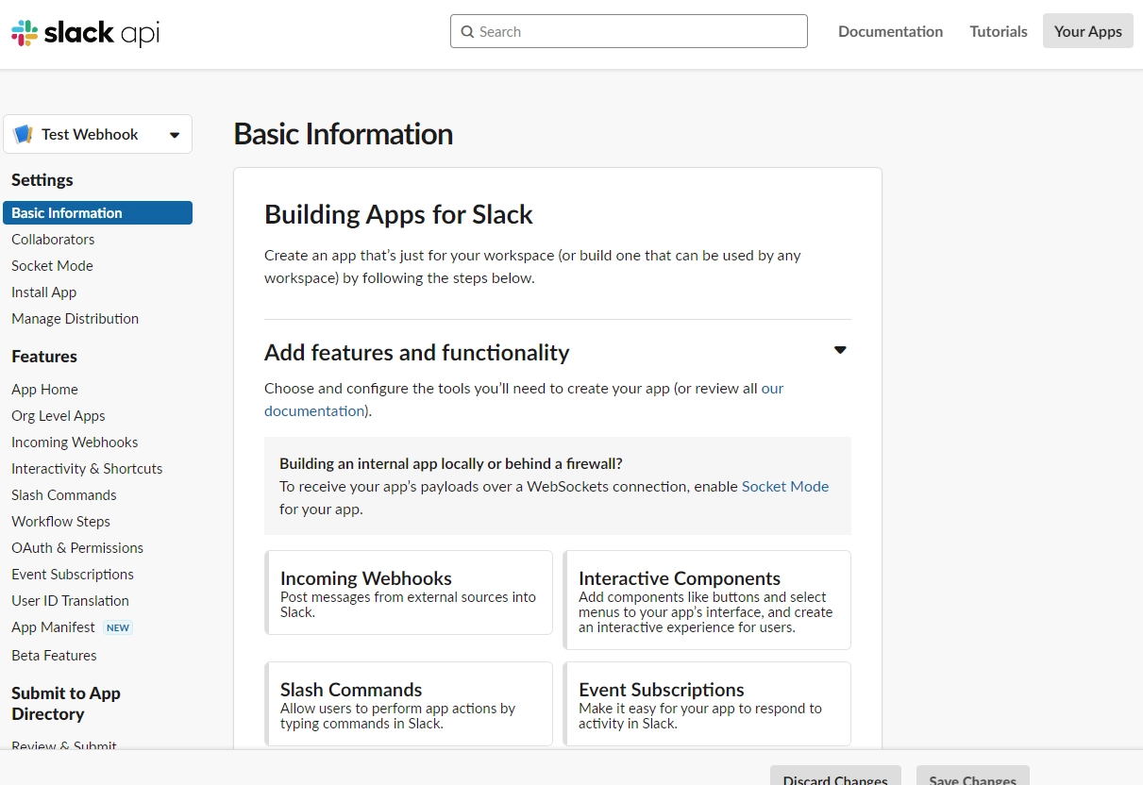Open App Manifest page

(53, 627)
